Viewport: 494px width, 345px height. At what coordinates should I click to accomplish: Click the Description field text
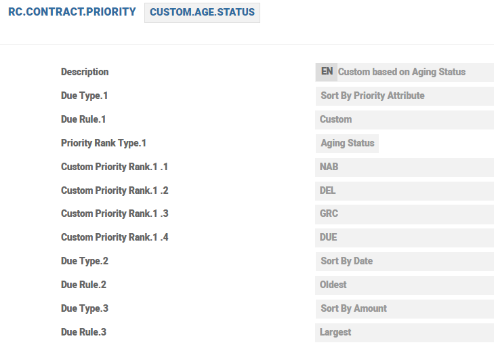click(x=402, y=72)
